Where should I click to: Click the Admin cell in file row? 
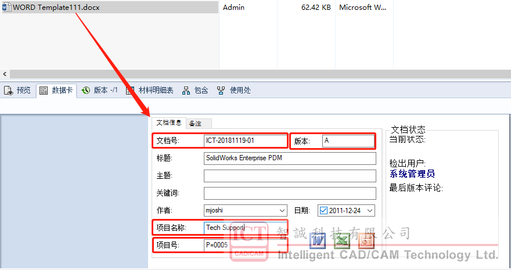pyautogui.click(x=233, y=7)
